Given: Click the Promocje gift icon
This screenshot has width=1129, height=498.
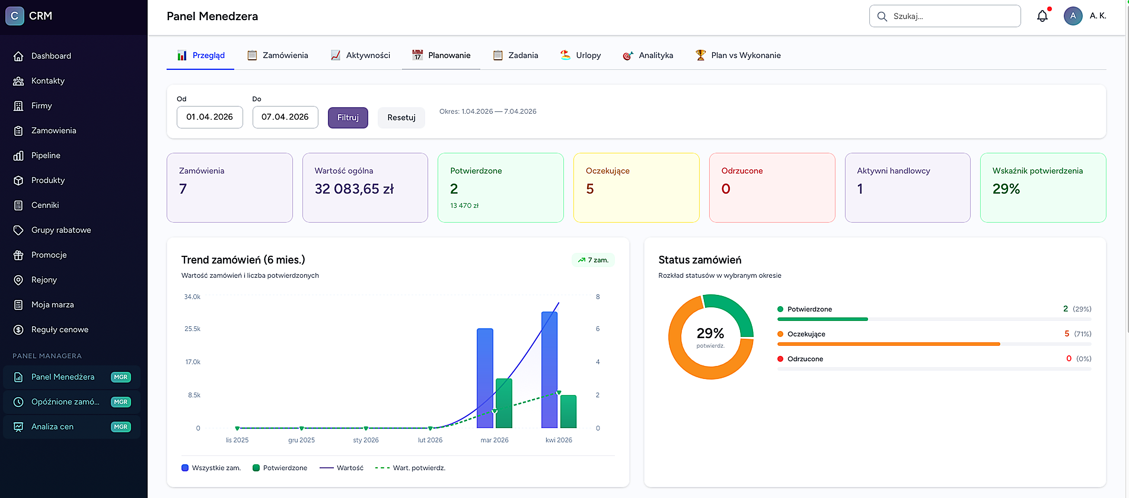Looking at the screenshot, I should (x=18, y=255).
